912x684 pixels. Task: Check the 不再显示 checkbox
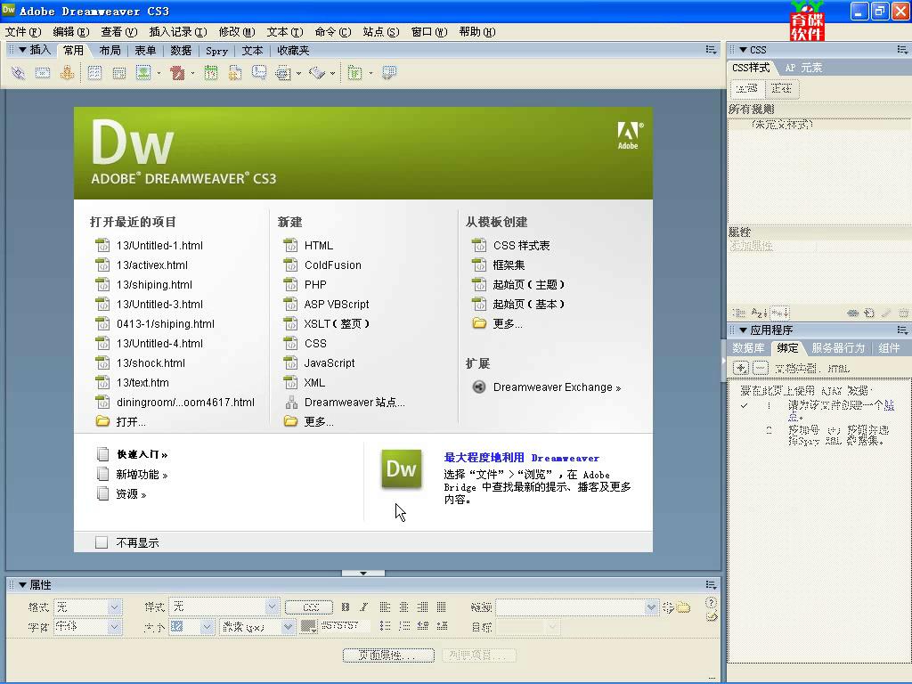pos(102,542)
